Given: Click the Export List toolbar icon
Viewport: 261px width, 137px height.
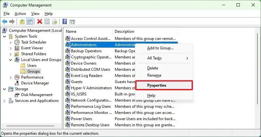Looking at the screenshot, I should [55, 22].
